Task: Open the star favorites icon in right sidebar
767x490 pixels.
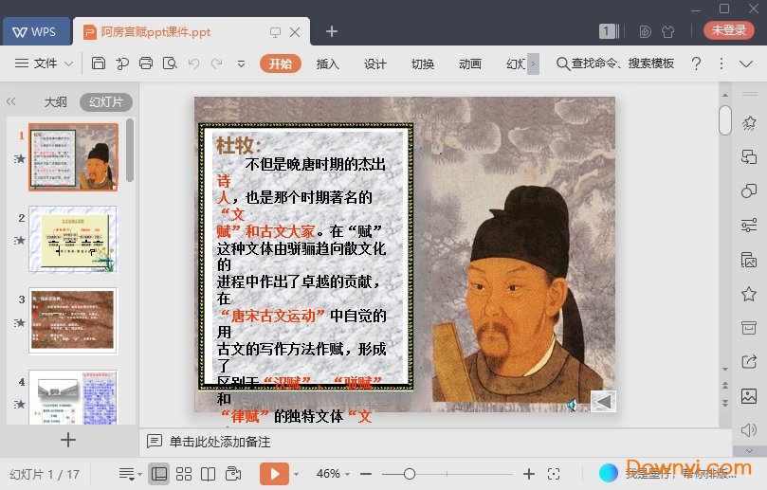Action: [748, 294]
